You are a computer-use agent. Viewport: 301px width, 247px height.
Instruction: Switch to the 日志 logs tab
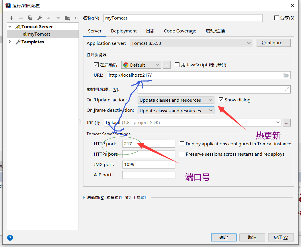150,31
